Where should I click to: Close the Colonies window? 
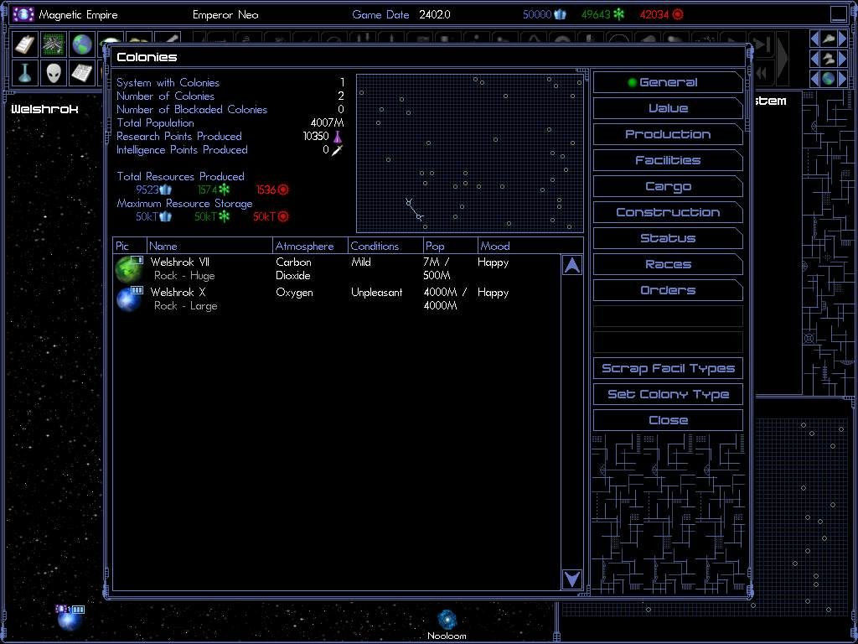(668, 420)
